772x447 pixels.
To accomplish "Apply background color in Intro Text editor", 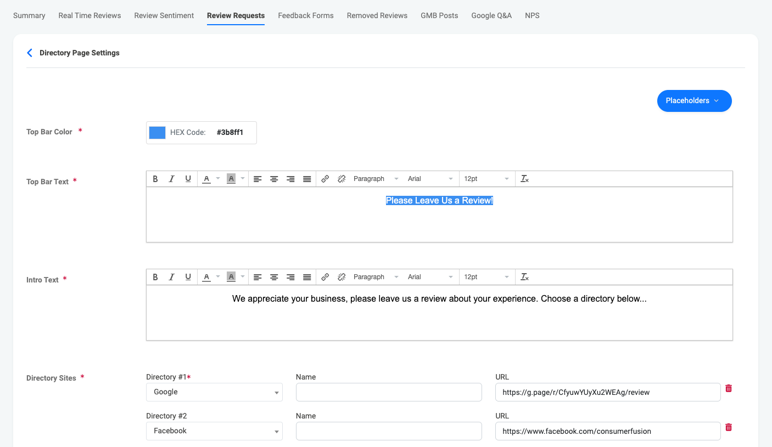I will pos(231,277).
